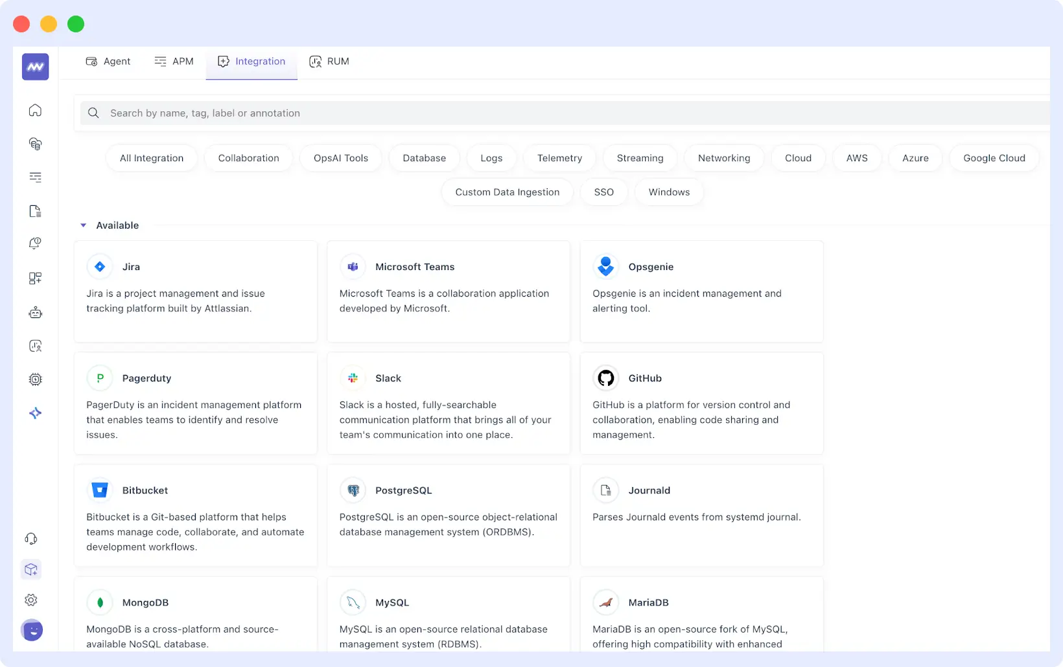Click the Journald file icon
Screen dimensions: 1063x667
[606, 490]
